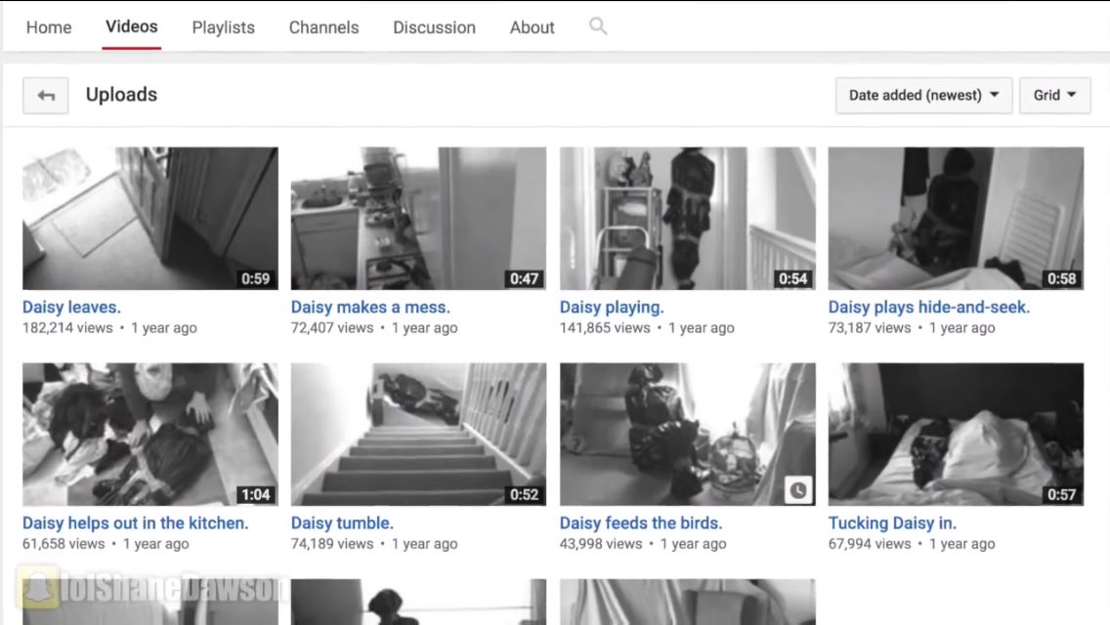
Task: Open the About tab
Action: coord(532,27)
